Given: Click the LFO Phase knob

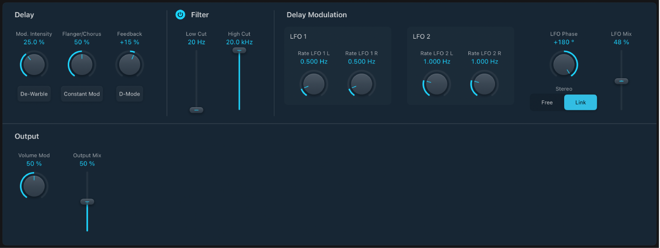Looking at the screenshot, I should (x=564, y=64).
